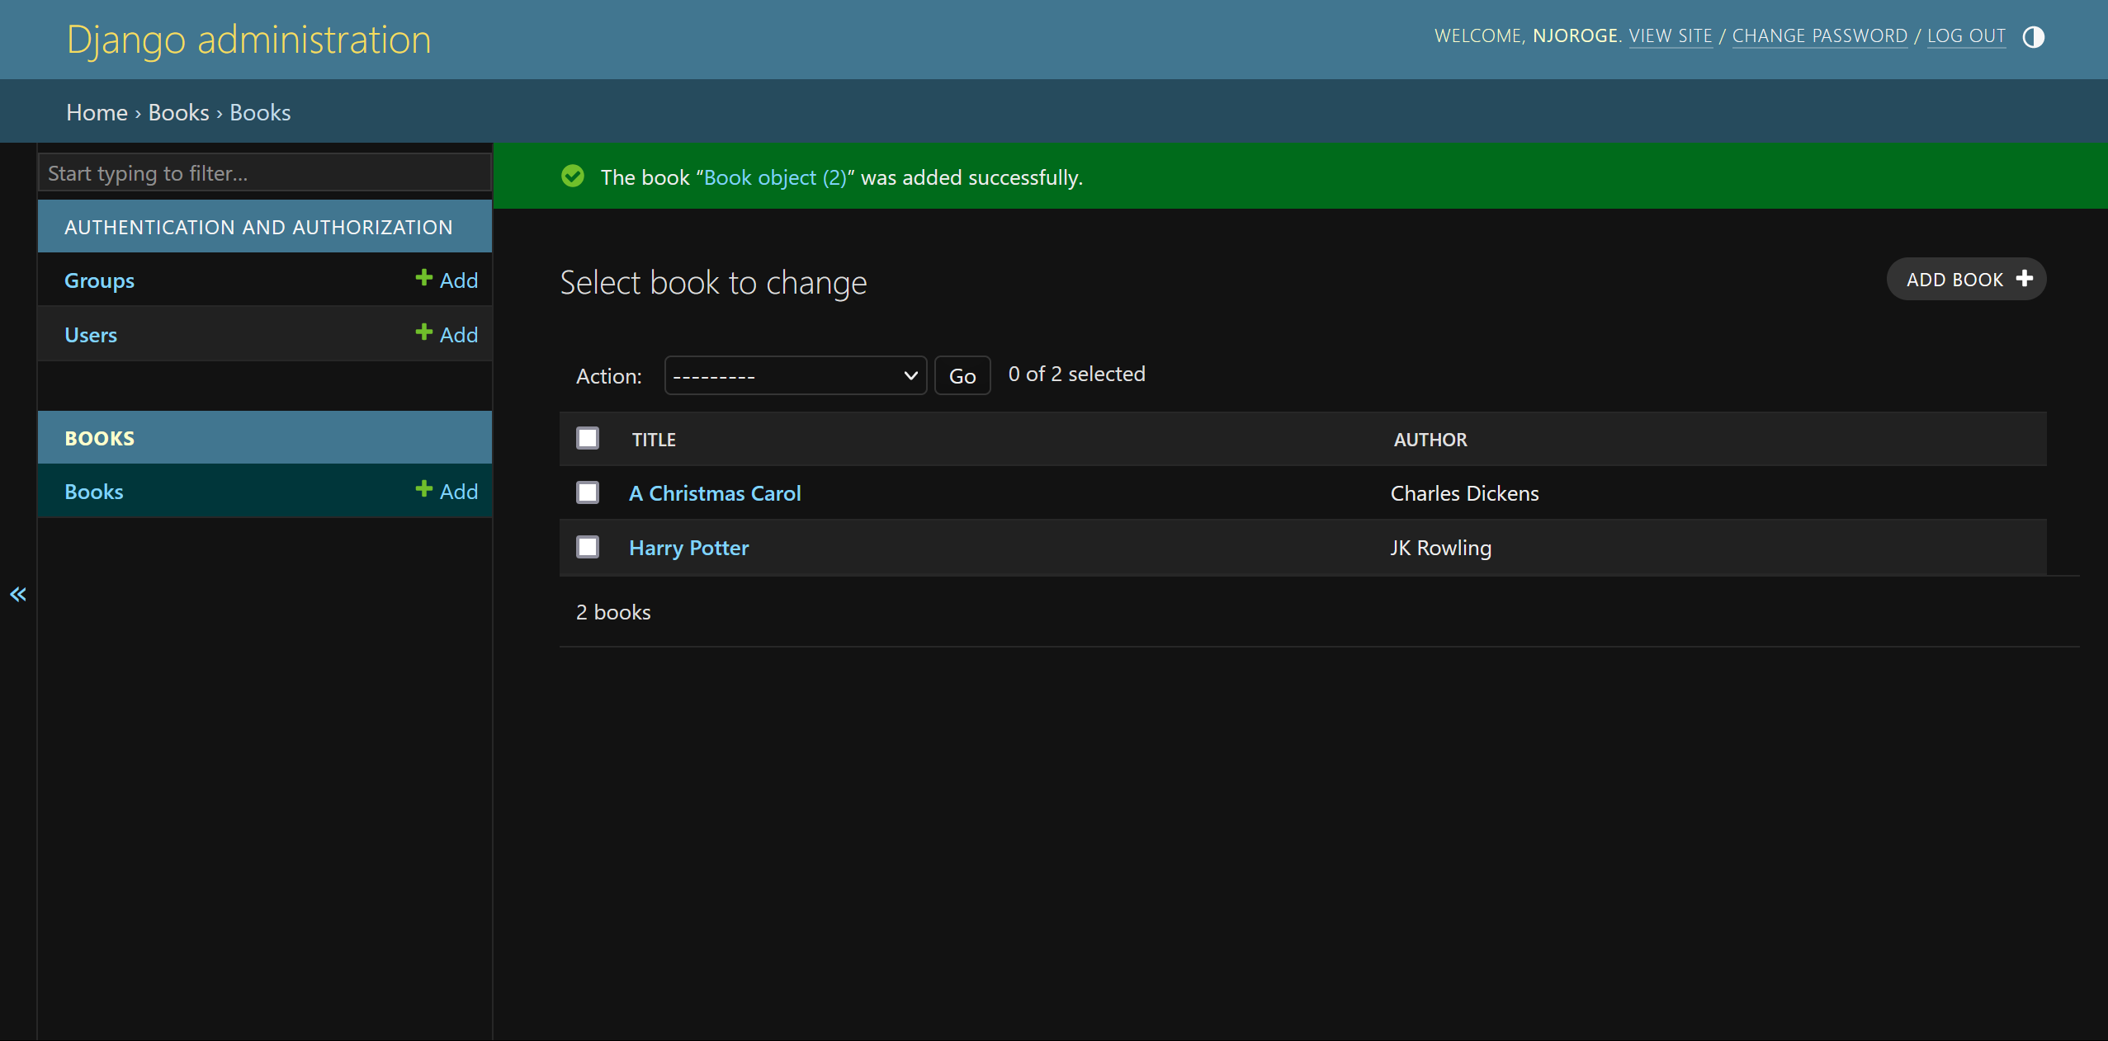Image resolution: width=2108 pixels, height=1041 pixels.
Task: Click the green success checkmark icon
Action: pyautogui.click(x=573, y=177)
